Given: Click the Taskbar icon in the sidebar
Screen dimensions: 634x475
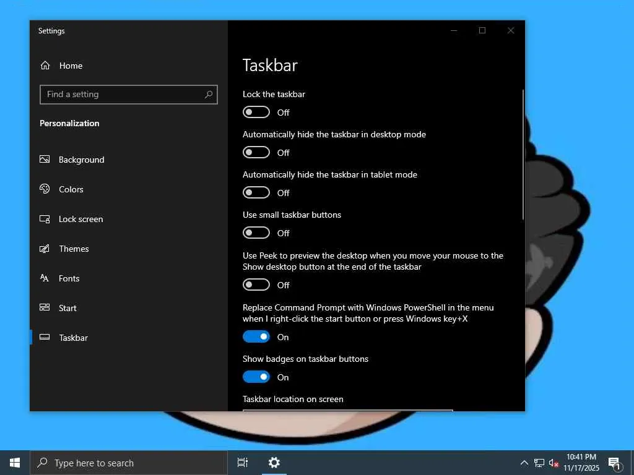Looking at the screenshot, I should 45,337.
